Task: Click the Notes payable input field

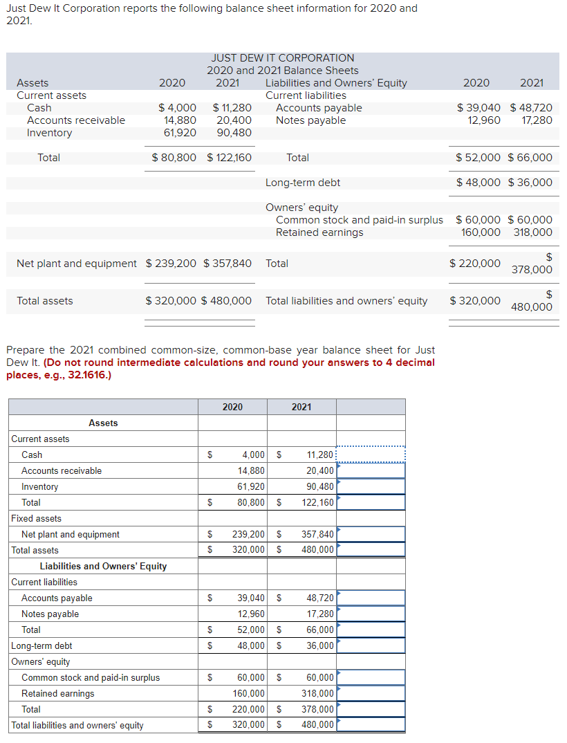Action: (x=371, y=614)
